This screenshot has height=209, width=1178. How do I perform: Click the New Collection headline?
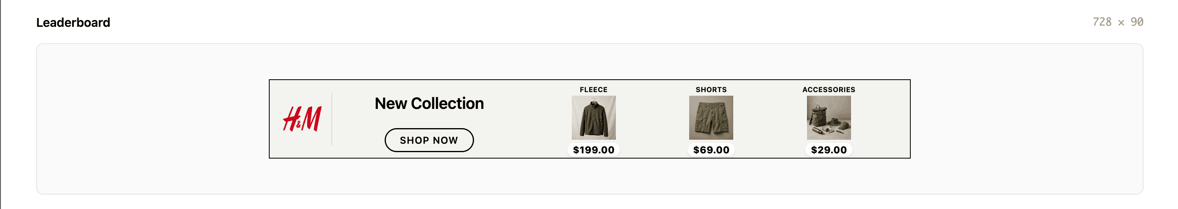(x=429, y=103)
